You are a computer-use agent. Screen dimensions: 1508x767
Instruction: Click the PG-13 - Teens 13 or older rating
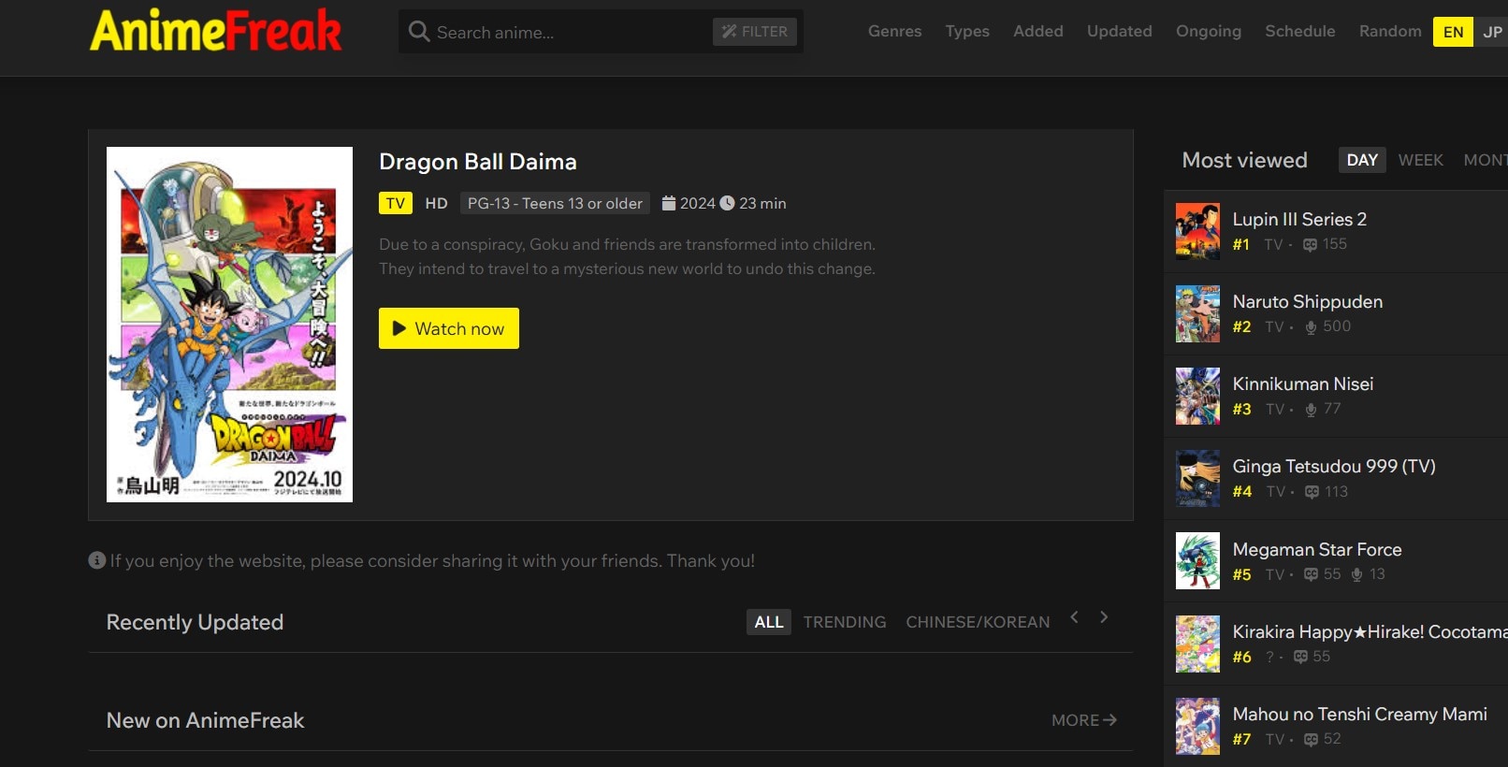coord(556,203)
